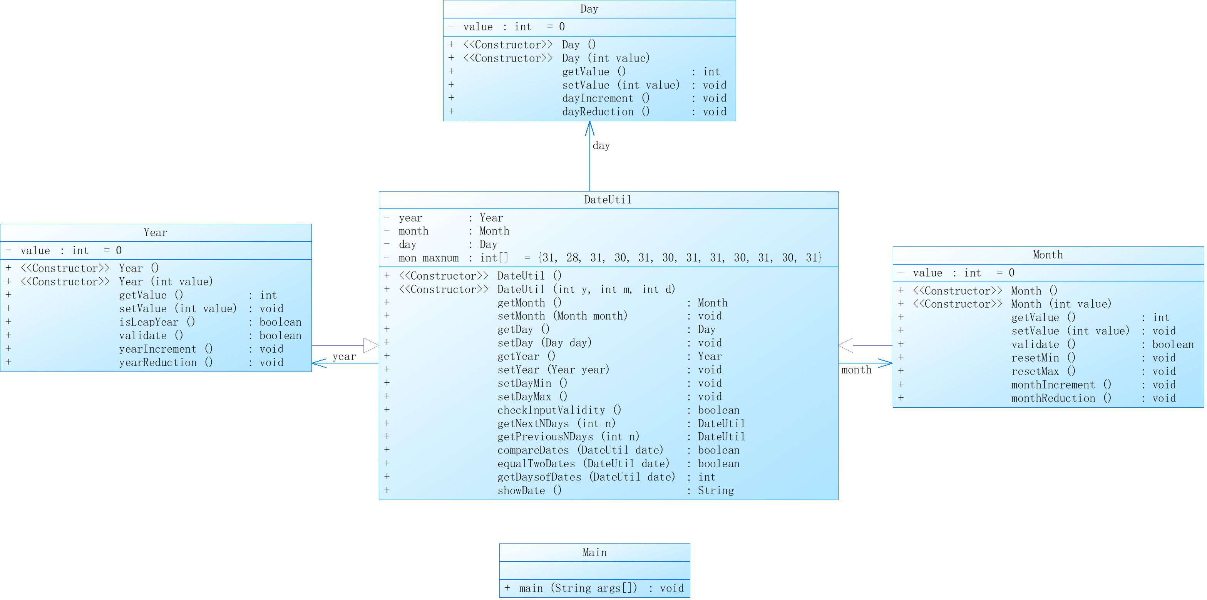Click the 'day' association label

coord(601,145)
